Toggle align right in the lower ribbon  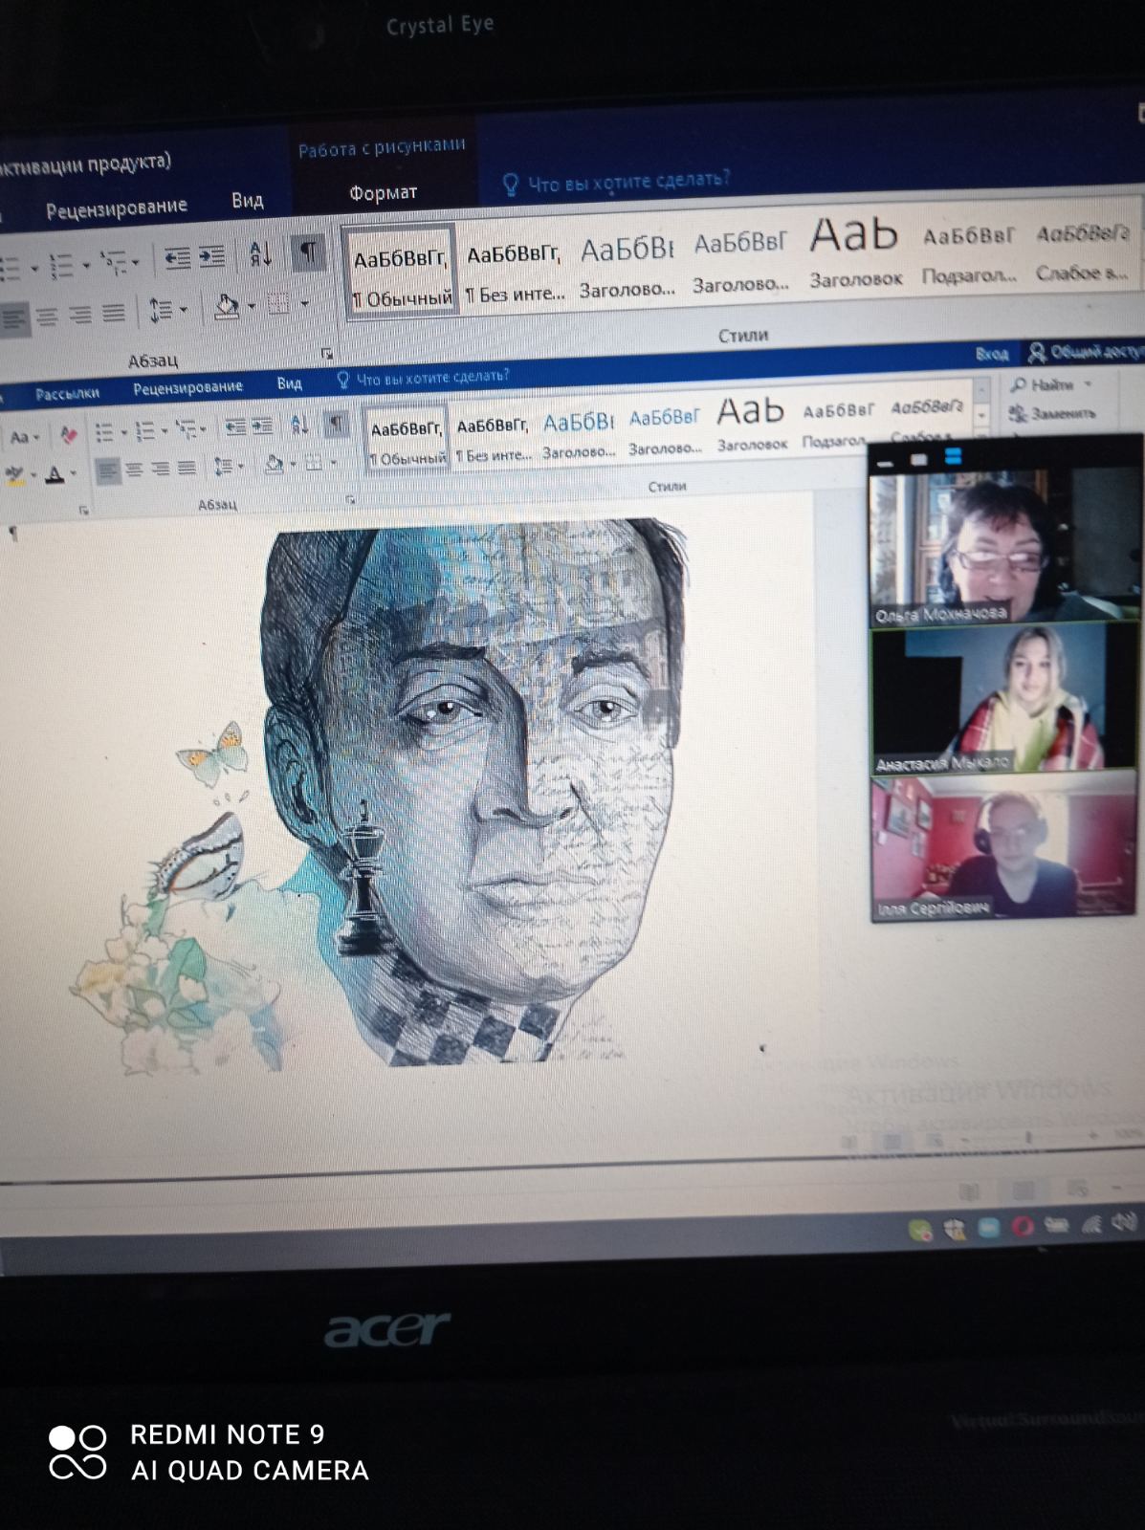[161, 470]
